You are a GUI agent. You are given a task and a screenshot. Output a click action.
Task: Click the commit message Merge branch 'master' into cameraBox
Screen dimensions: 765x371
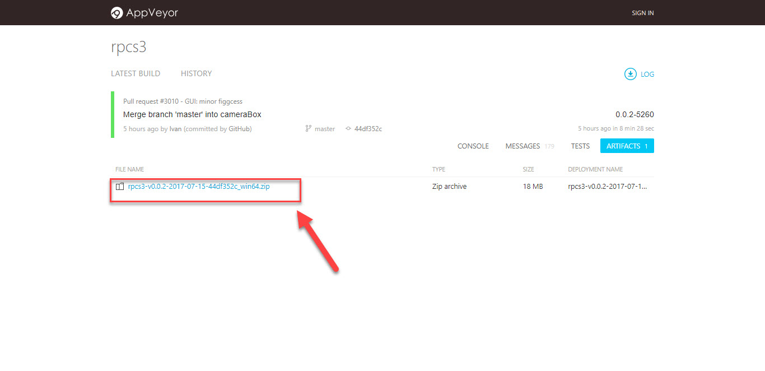(x=192, y=114)
